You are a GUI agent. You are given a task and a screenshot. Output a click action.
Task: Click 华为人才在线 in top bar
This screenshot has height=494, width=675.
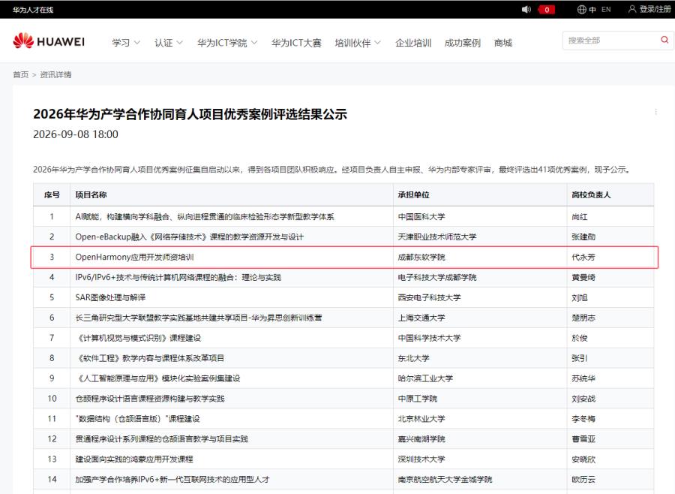click(x=33, y=10)
